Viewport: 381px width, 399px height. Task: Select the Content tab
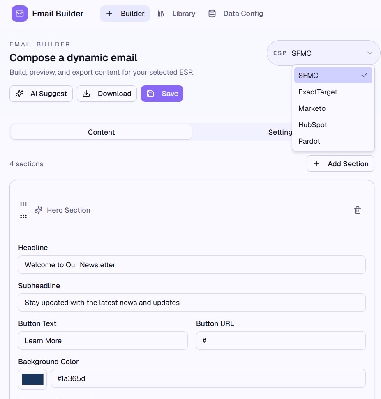click(x=101, y=132)
